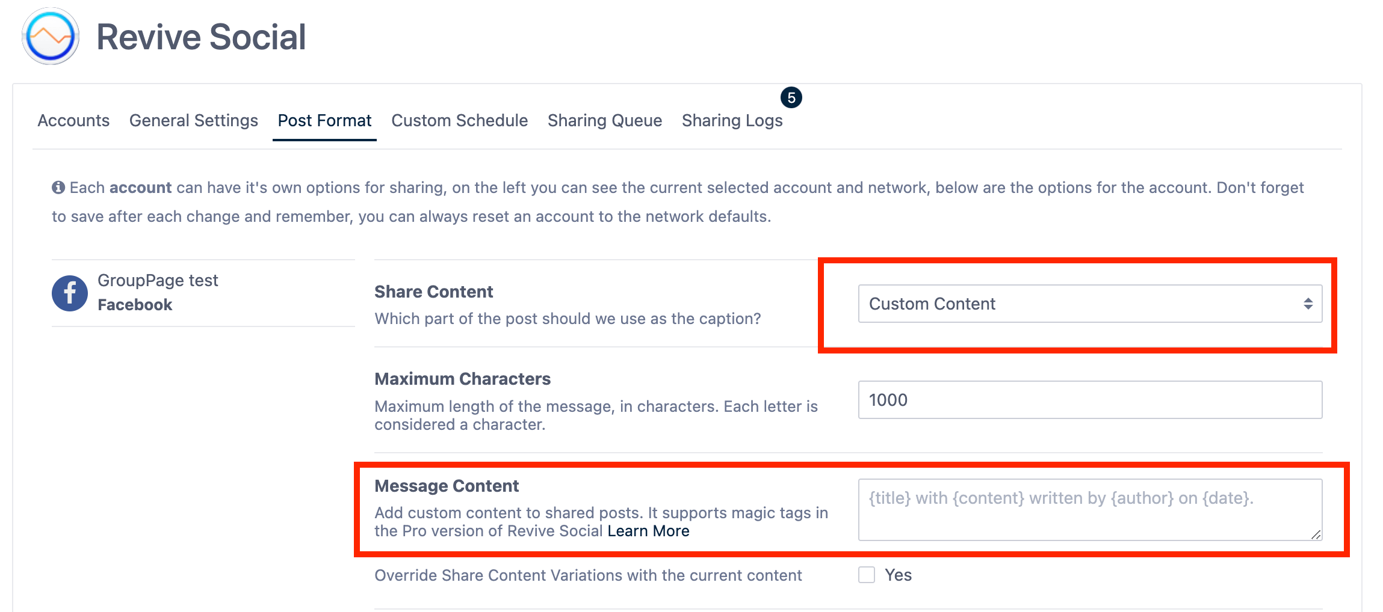Open the Sharing Queue tab
This screenshot has height=612, width=1383.
(604, 121)
